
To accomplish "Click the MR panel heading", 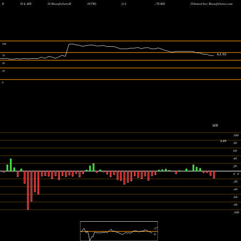I will [215, 125].
